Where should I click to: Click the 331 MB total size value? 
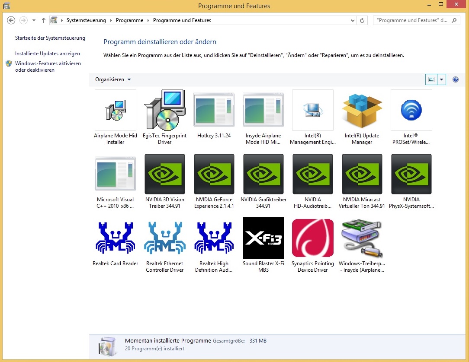(x=258, y=340)
